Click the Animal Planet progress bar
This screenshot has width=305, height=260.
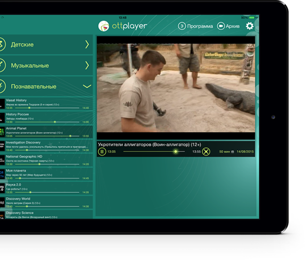(x=47, y=136)
